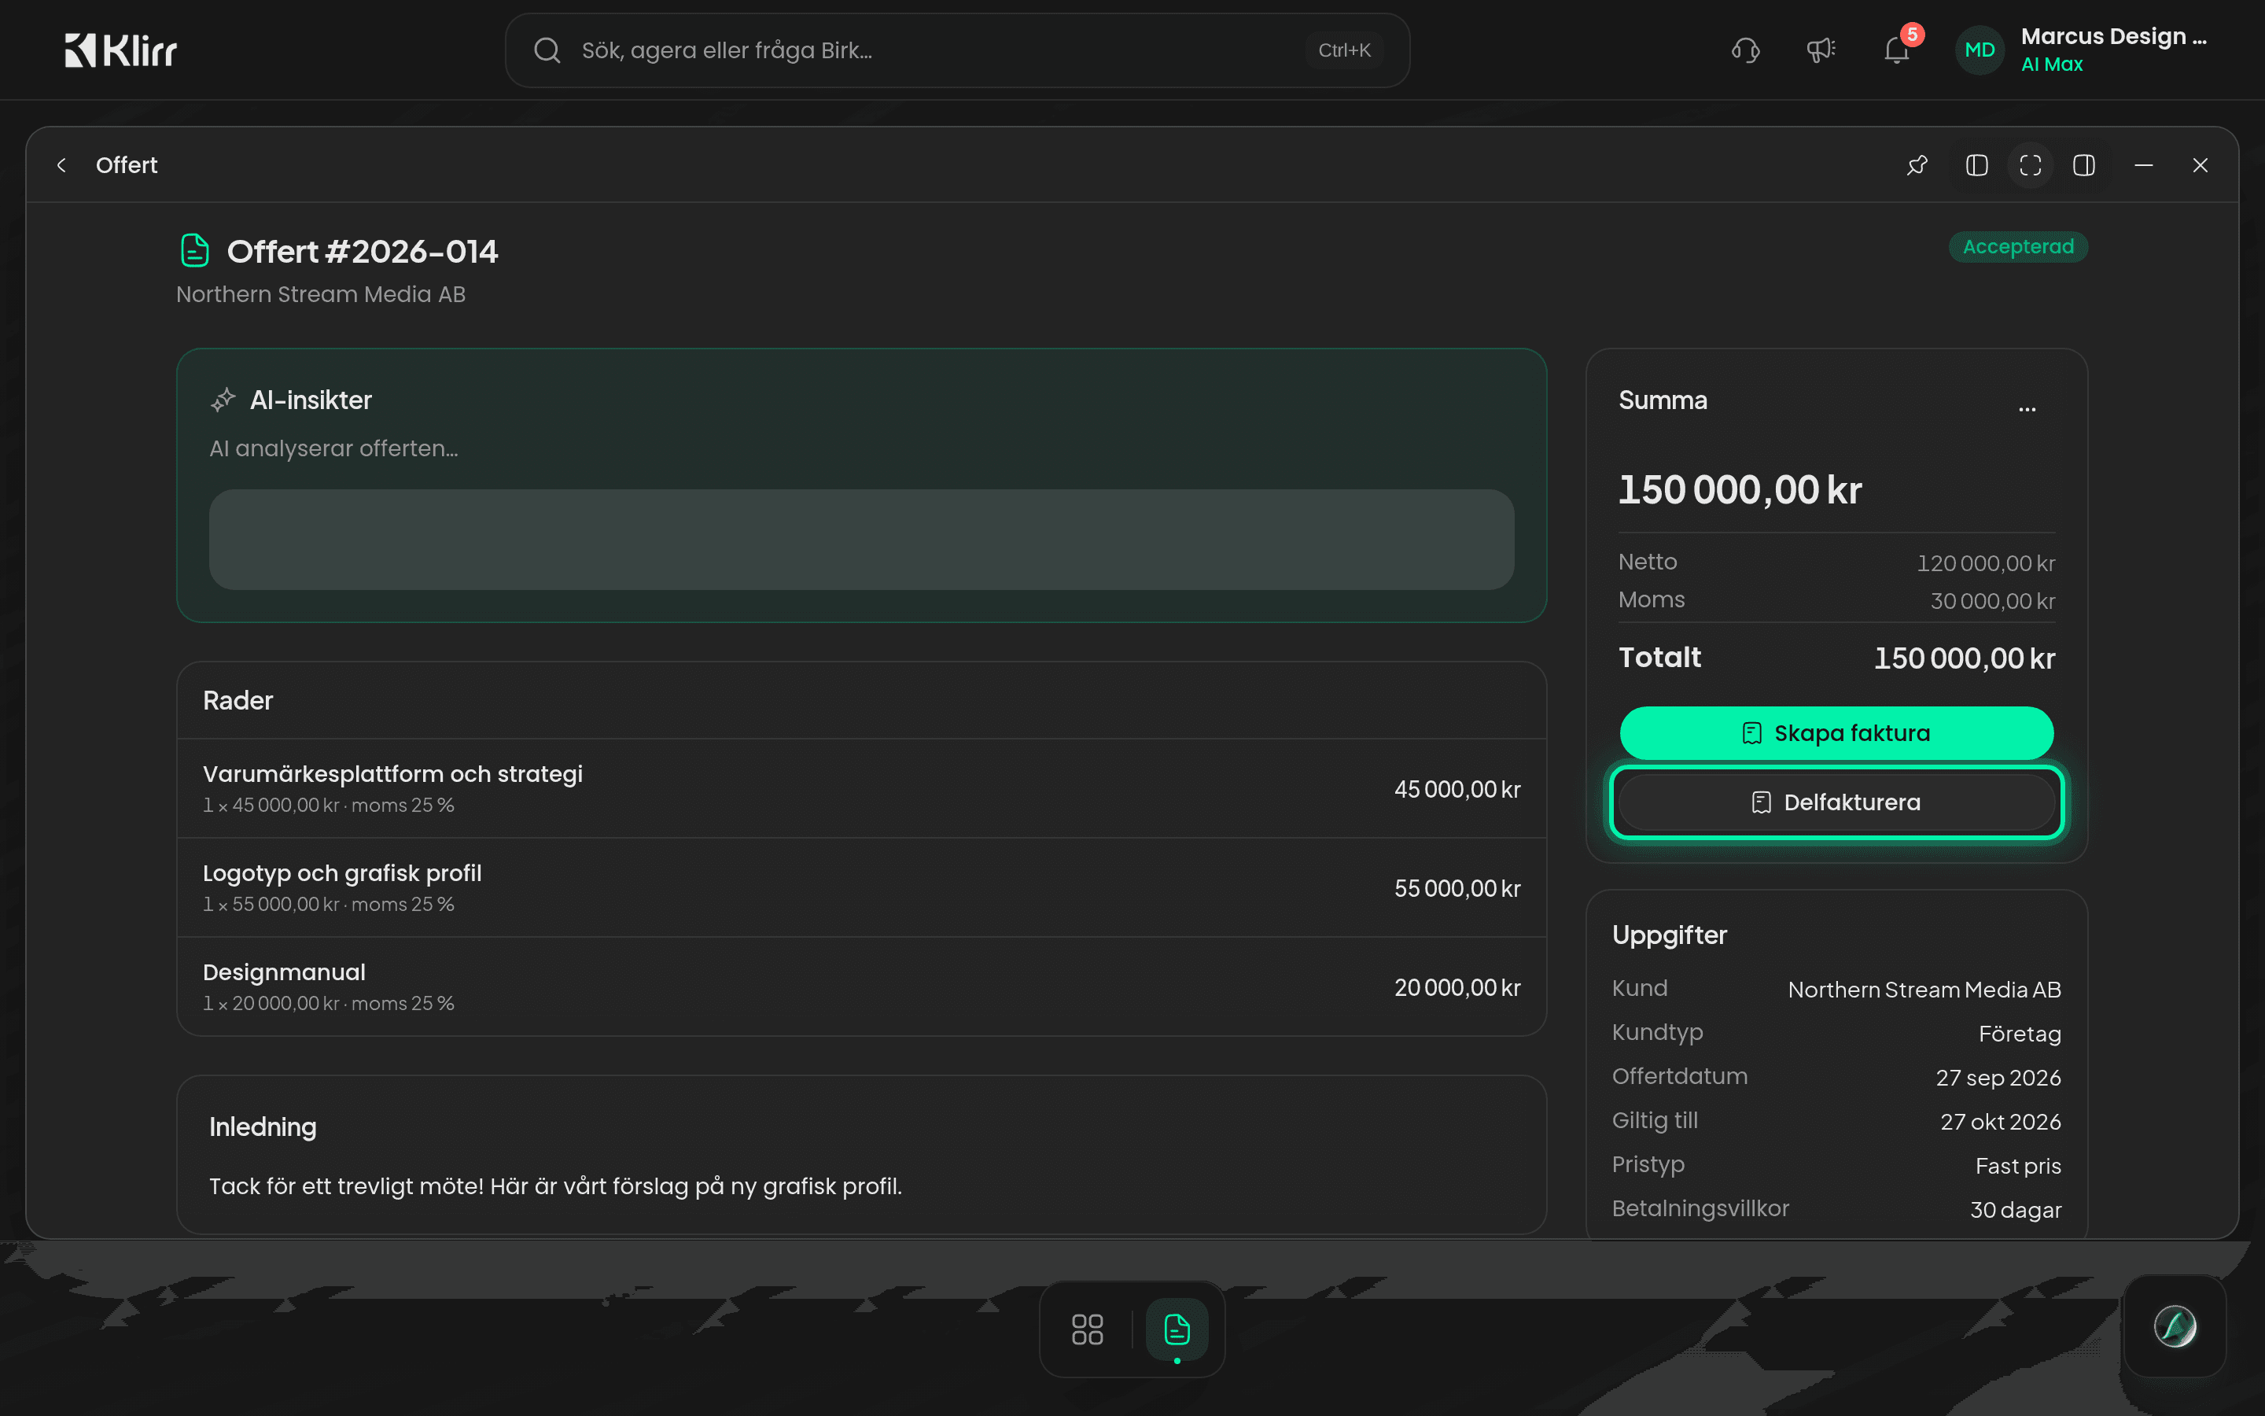2265x1416 pixels.
Task: Open the dashboard grid icon in dock
Action: 1087,1329
